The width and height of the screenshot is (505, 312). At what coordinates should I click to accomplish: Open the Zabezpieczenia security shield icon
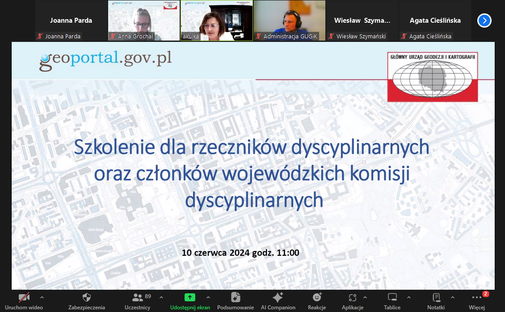click(x=87, y=298)
